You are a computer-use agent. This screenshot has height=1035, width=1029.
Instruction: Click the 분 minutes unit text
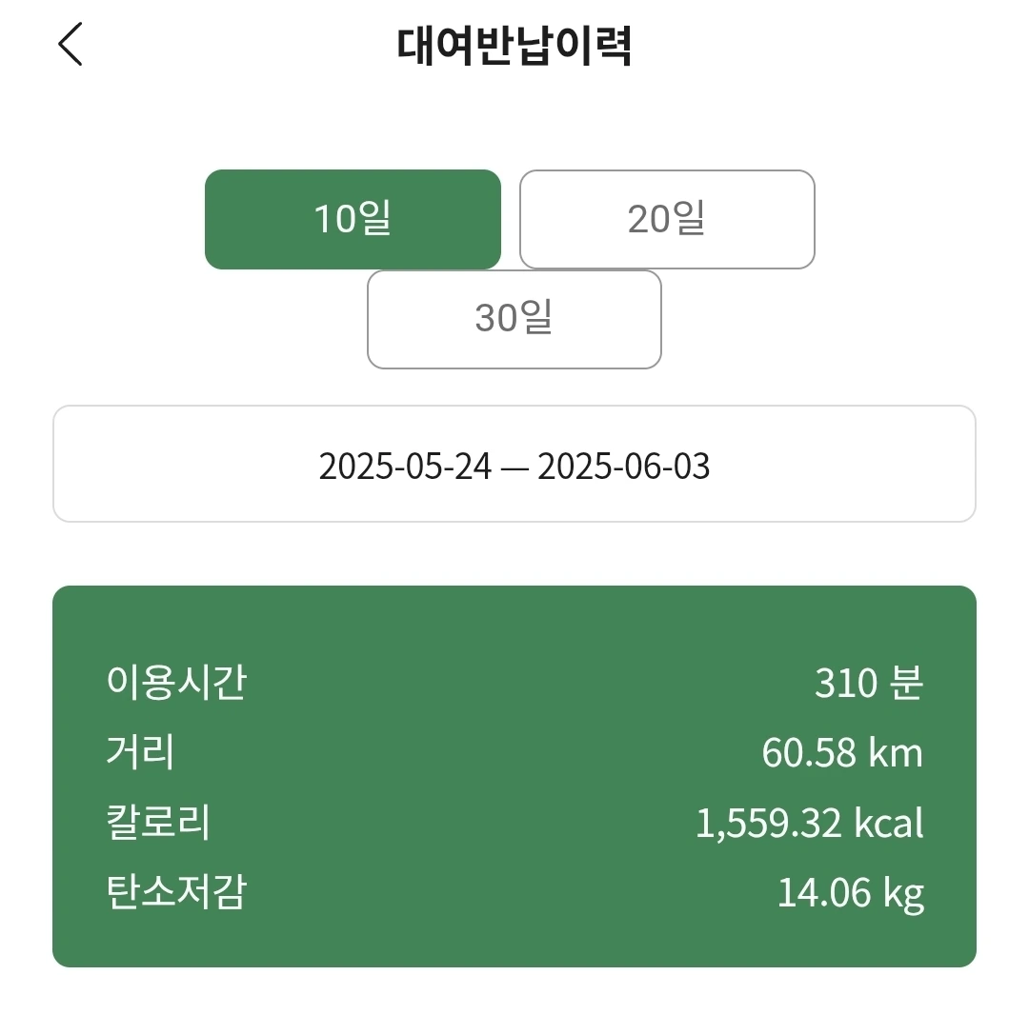(906, 682)
